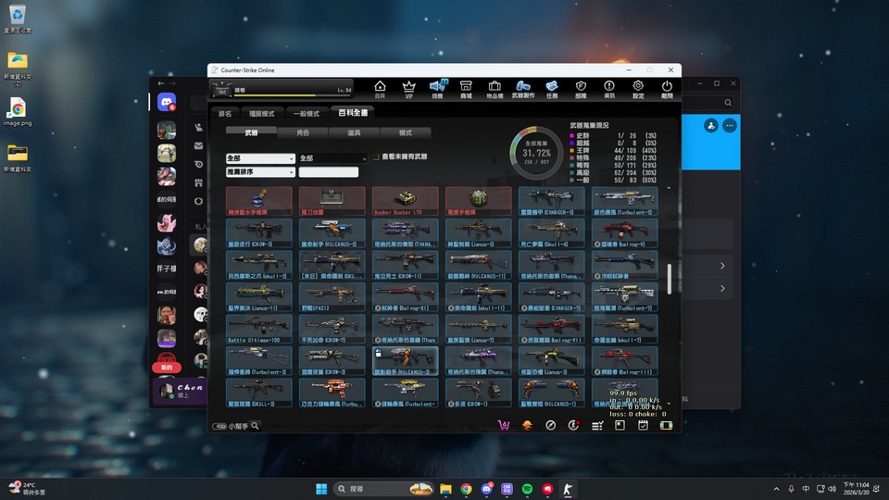Open the 首頁 home icon in top navigation
Image resolution: width=889 pixels, height=500 pixels.
point(380,89)
